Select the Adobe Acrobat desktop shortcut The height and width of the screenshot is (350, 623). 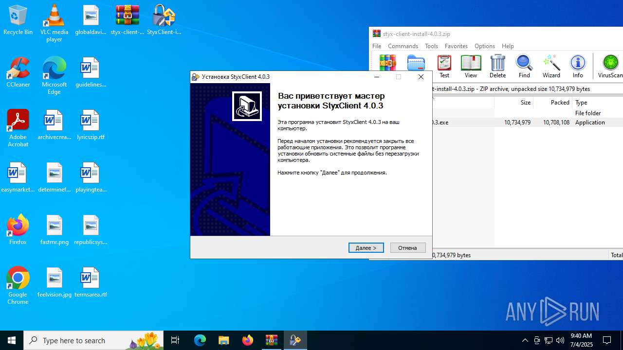point(18,128)
